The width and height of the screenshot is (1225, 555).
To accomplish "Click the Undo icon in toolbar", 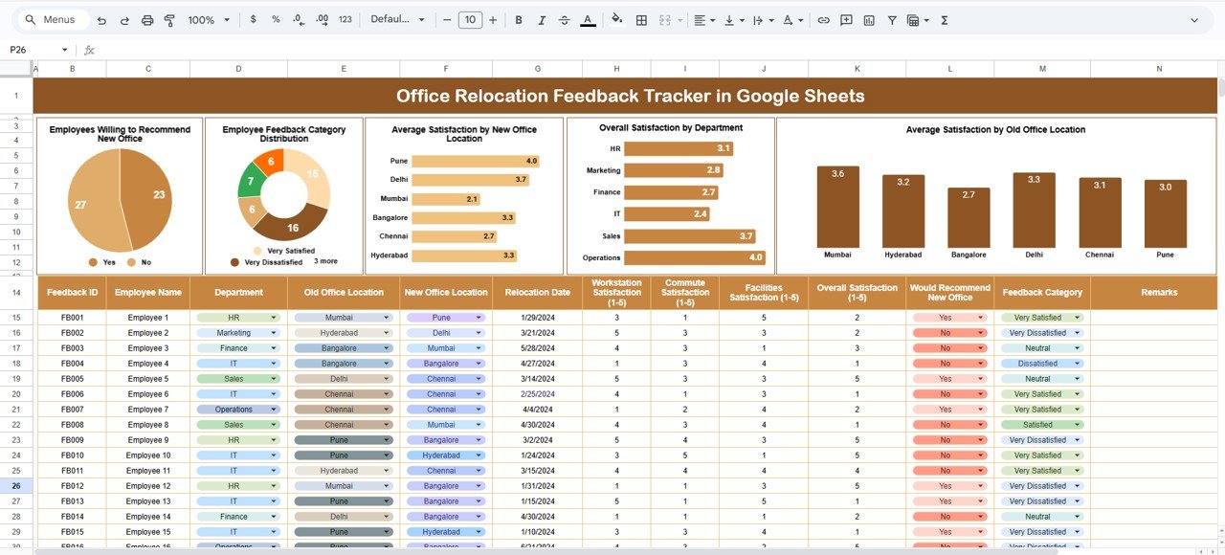I will tap(101, 20).
